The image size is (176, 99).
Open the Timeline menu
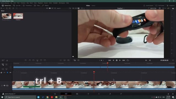point(23,3)
